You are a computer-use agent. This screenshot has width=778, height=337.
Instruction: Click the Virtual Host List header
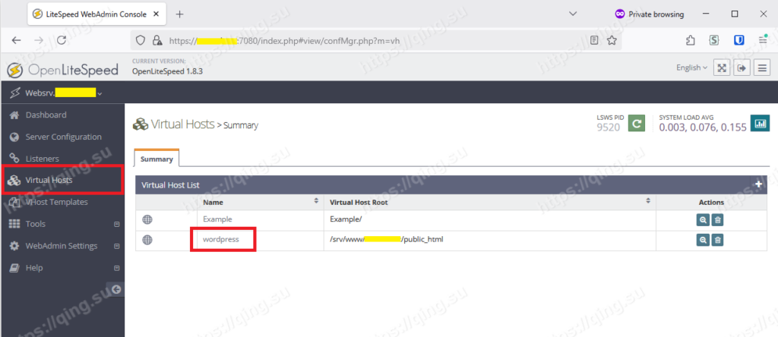pos(170,185)
